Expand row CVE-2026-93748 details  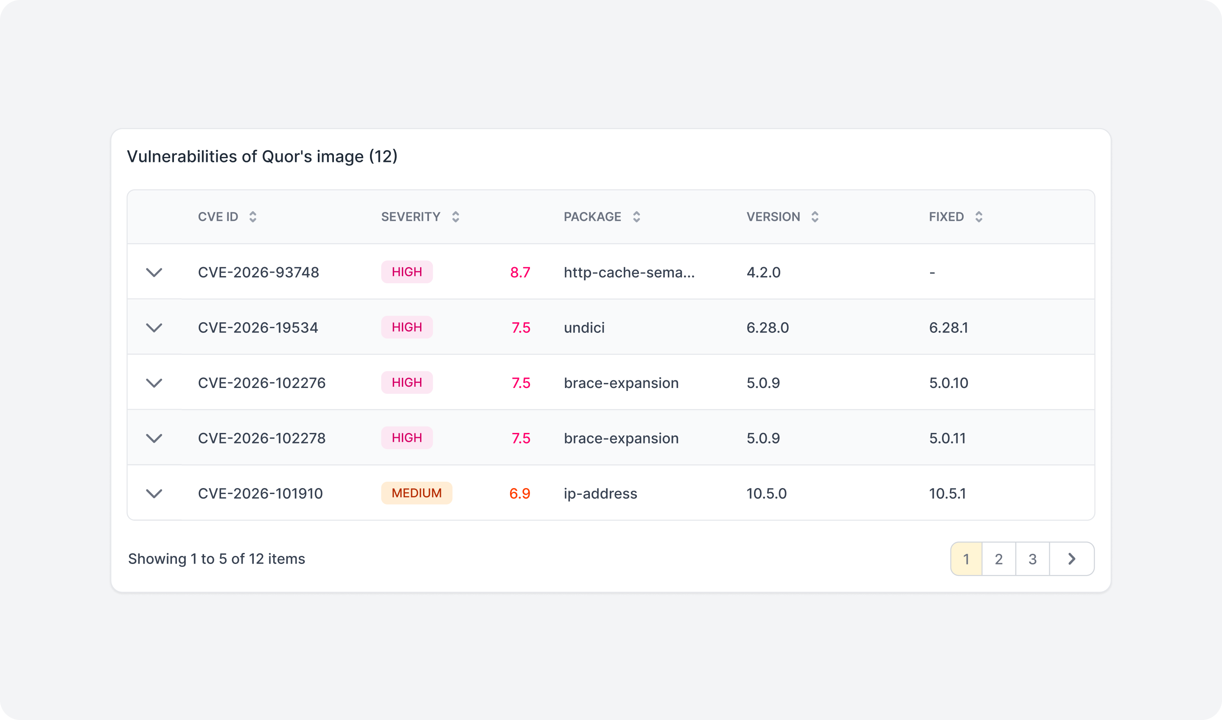coord(154,272)
